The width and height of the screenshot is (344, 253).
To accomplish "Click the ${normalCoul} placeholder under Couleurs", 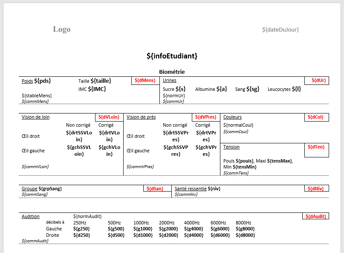I will click(238, 125).
